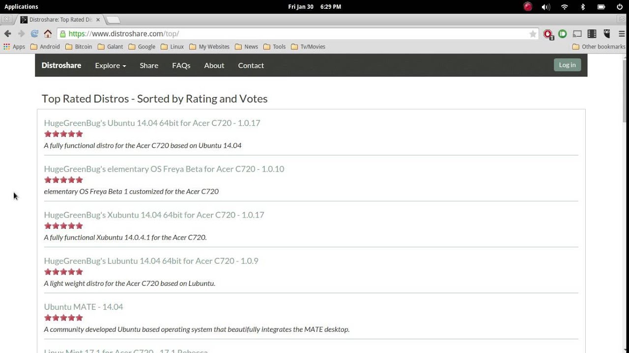
Task: Open the Google bookmarks folder
Action: [142, 47]
